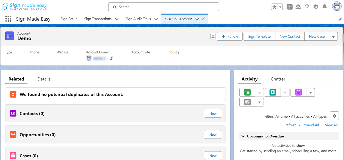Open the Opportunities (0) related list
344x160 pixels.
pyautogui.click(x=38, y=135)
